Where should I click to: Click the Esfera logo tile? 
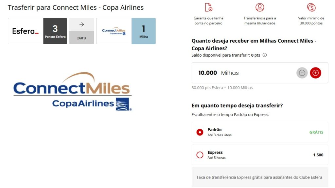coord(26,31)
